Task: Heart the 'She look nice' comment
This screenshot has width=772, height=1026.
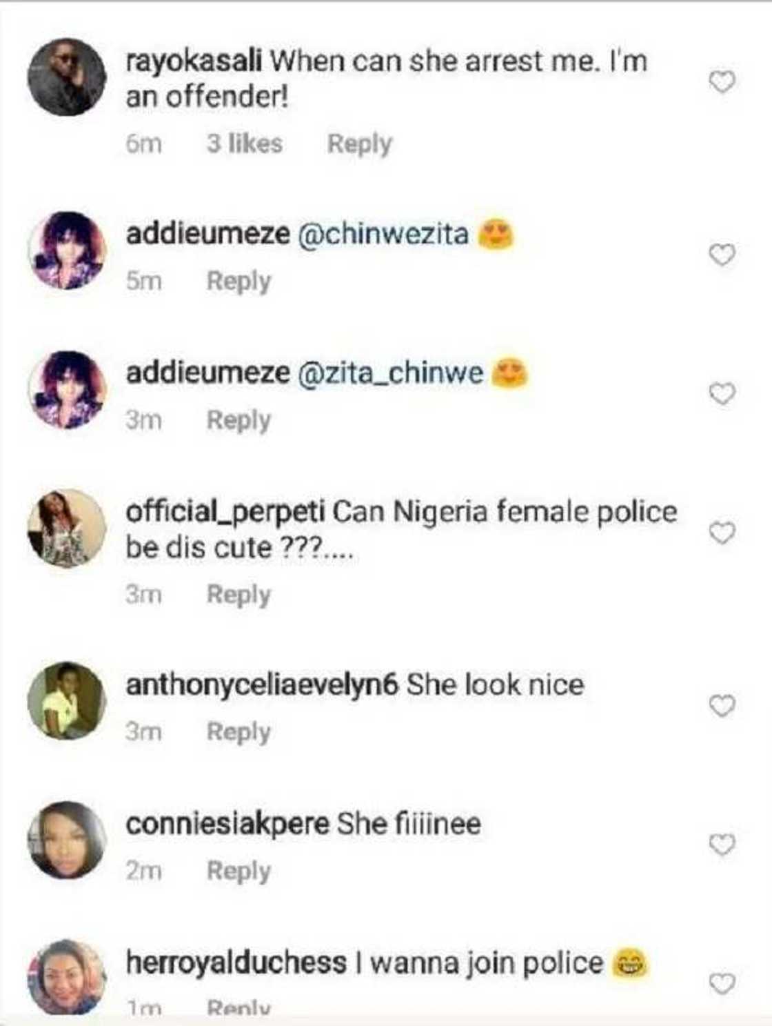Action: [722, 706]
